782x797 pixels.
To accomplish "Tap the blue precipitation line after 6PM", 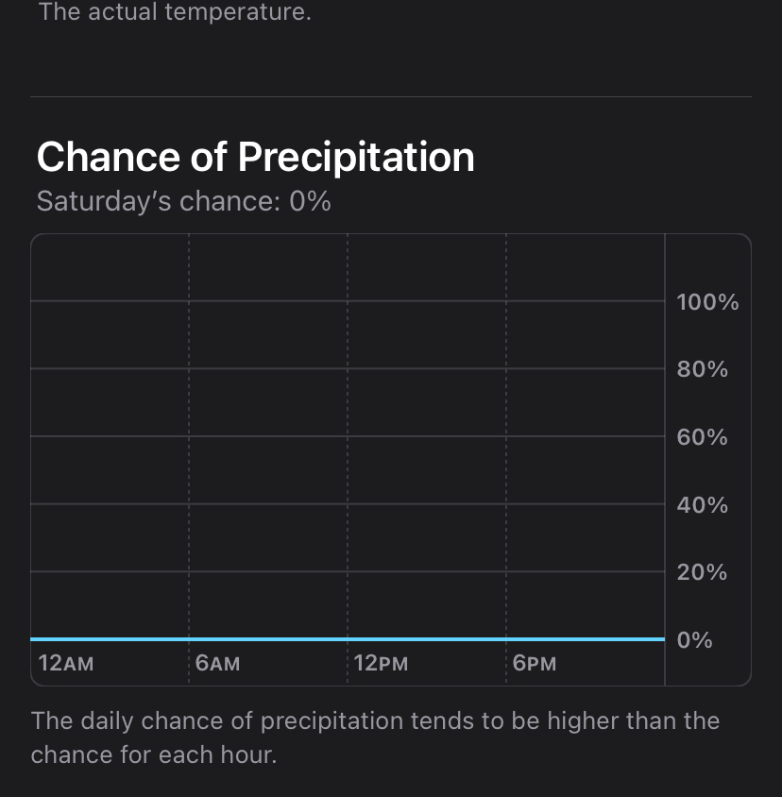I will [x=586, y=639].
